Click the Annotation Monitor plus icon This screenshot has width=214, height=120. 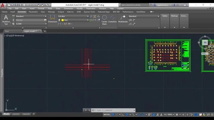click(183, 115)
